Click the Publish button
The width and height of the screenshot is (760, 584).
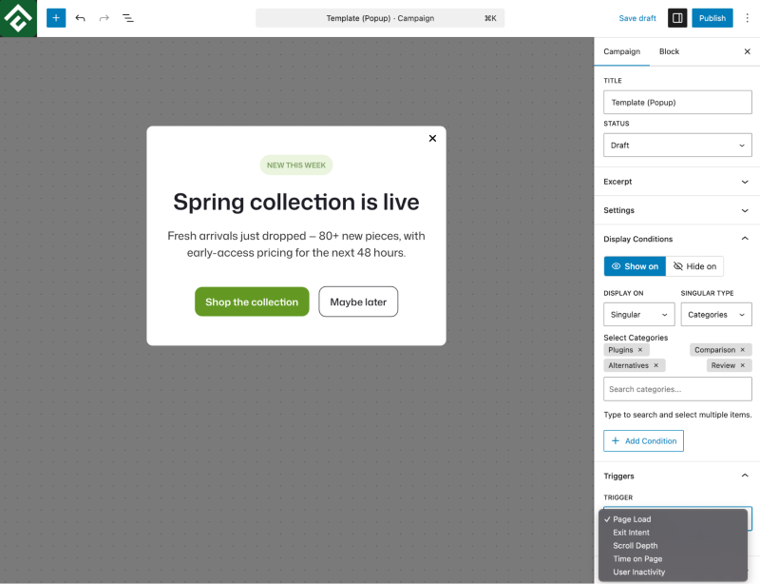point(712,18)
